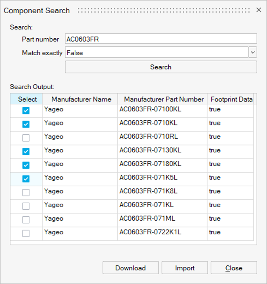Uncheck the AC0603FR-07100KL row checkbox
Image resolution: width=267 pixels, height=284 pixels.
pos(26,111)
